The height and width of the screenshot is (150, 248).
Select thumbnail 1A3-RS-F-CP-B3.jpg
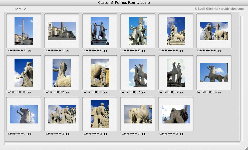176,31
